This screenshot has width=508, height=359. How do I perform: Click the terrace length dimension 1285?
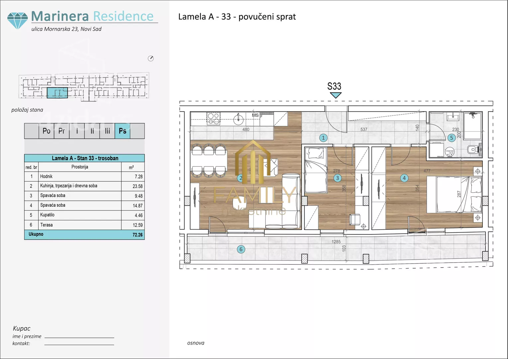pos(336,242)
